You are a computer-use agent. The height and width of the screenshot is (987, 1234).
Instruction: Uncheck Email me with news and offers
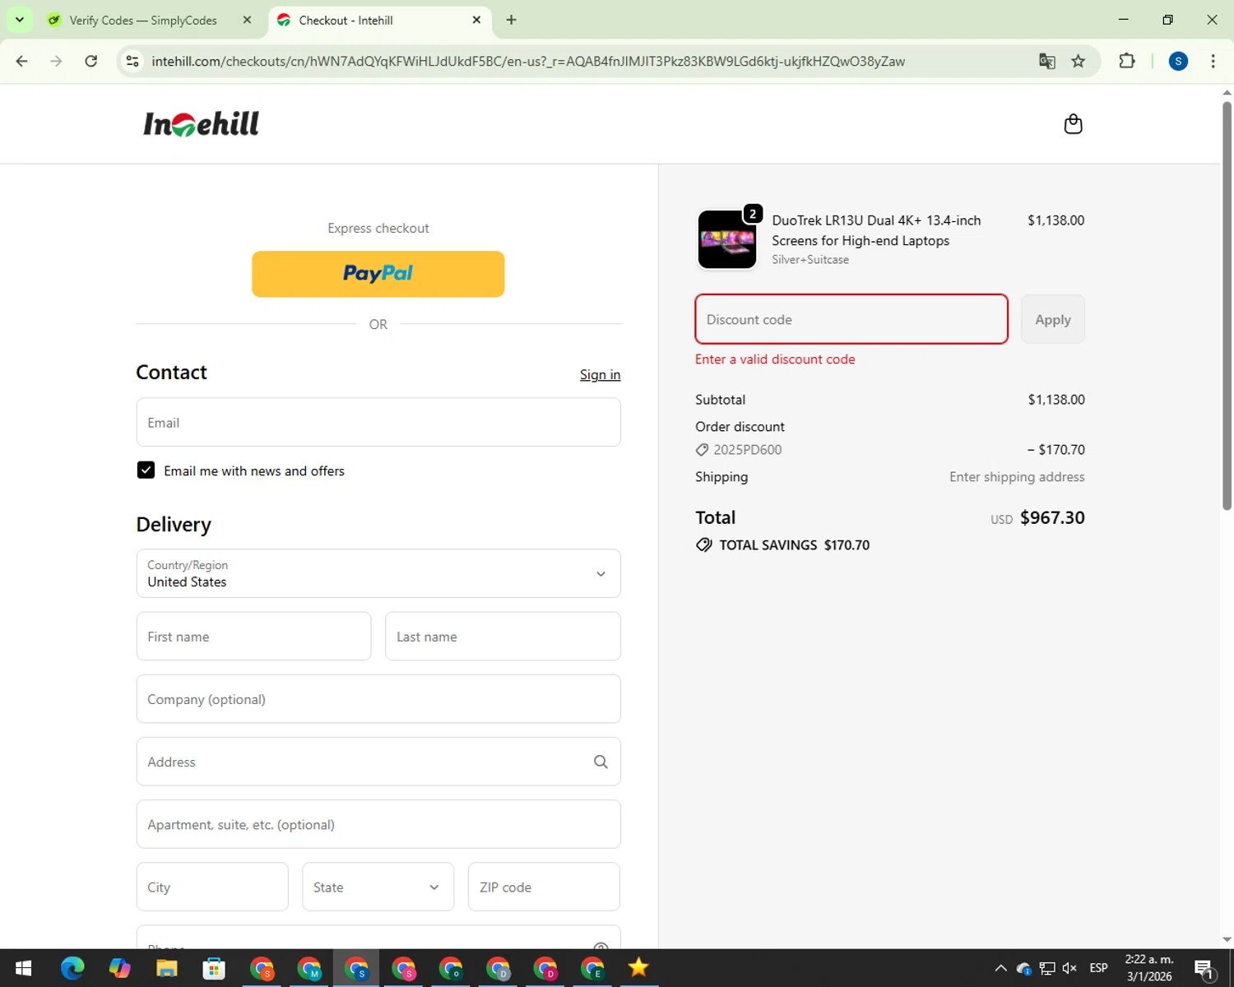[x=146, y=470]
